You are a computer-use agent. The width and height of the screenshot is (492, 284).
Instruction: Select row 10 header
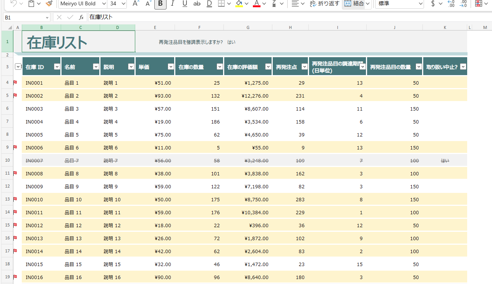pyautogui.click(x=8, y=160)
